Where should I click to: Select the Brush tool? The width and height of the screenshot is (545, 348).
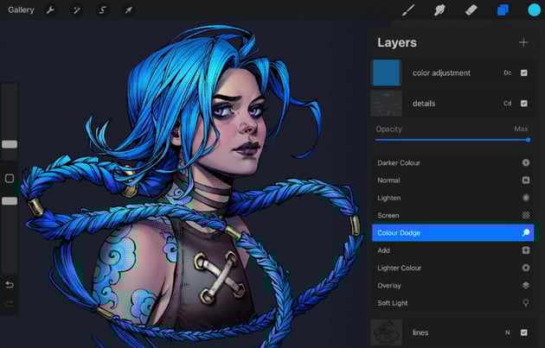[408, 10]
